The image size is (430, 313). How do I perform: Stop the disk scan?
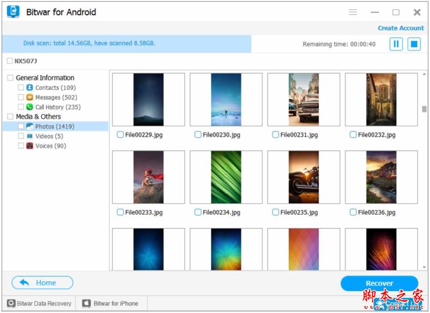click(414, 44)
